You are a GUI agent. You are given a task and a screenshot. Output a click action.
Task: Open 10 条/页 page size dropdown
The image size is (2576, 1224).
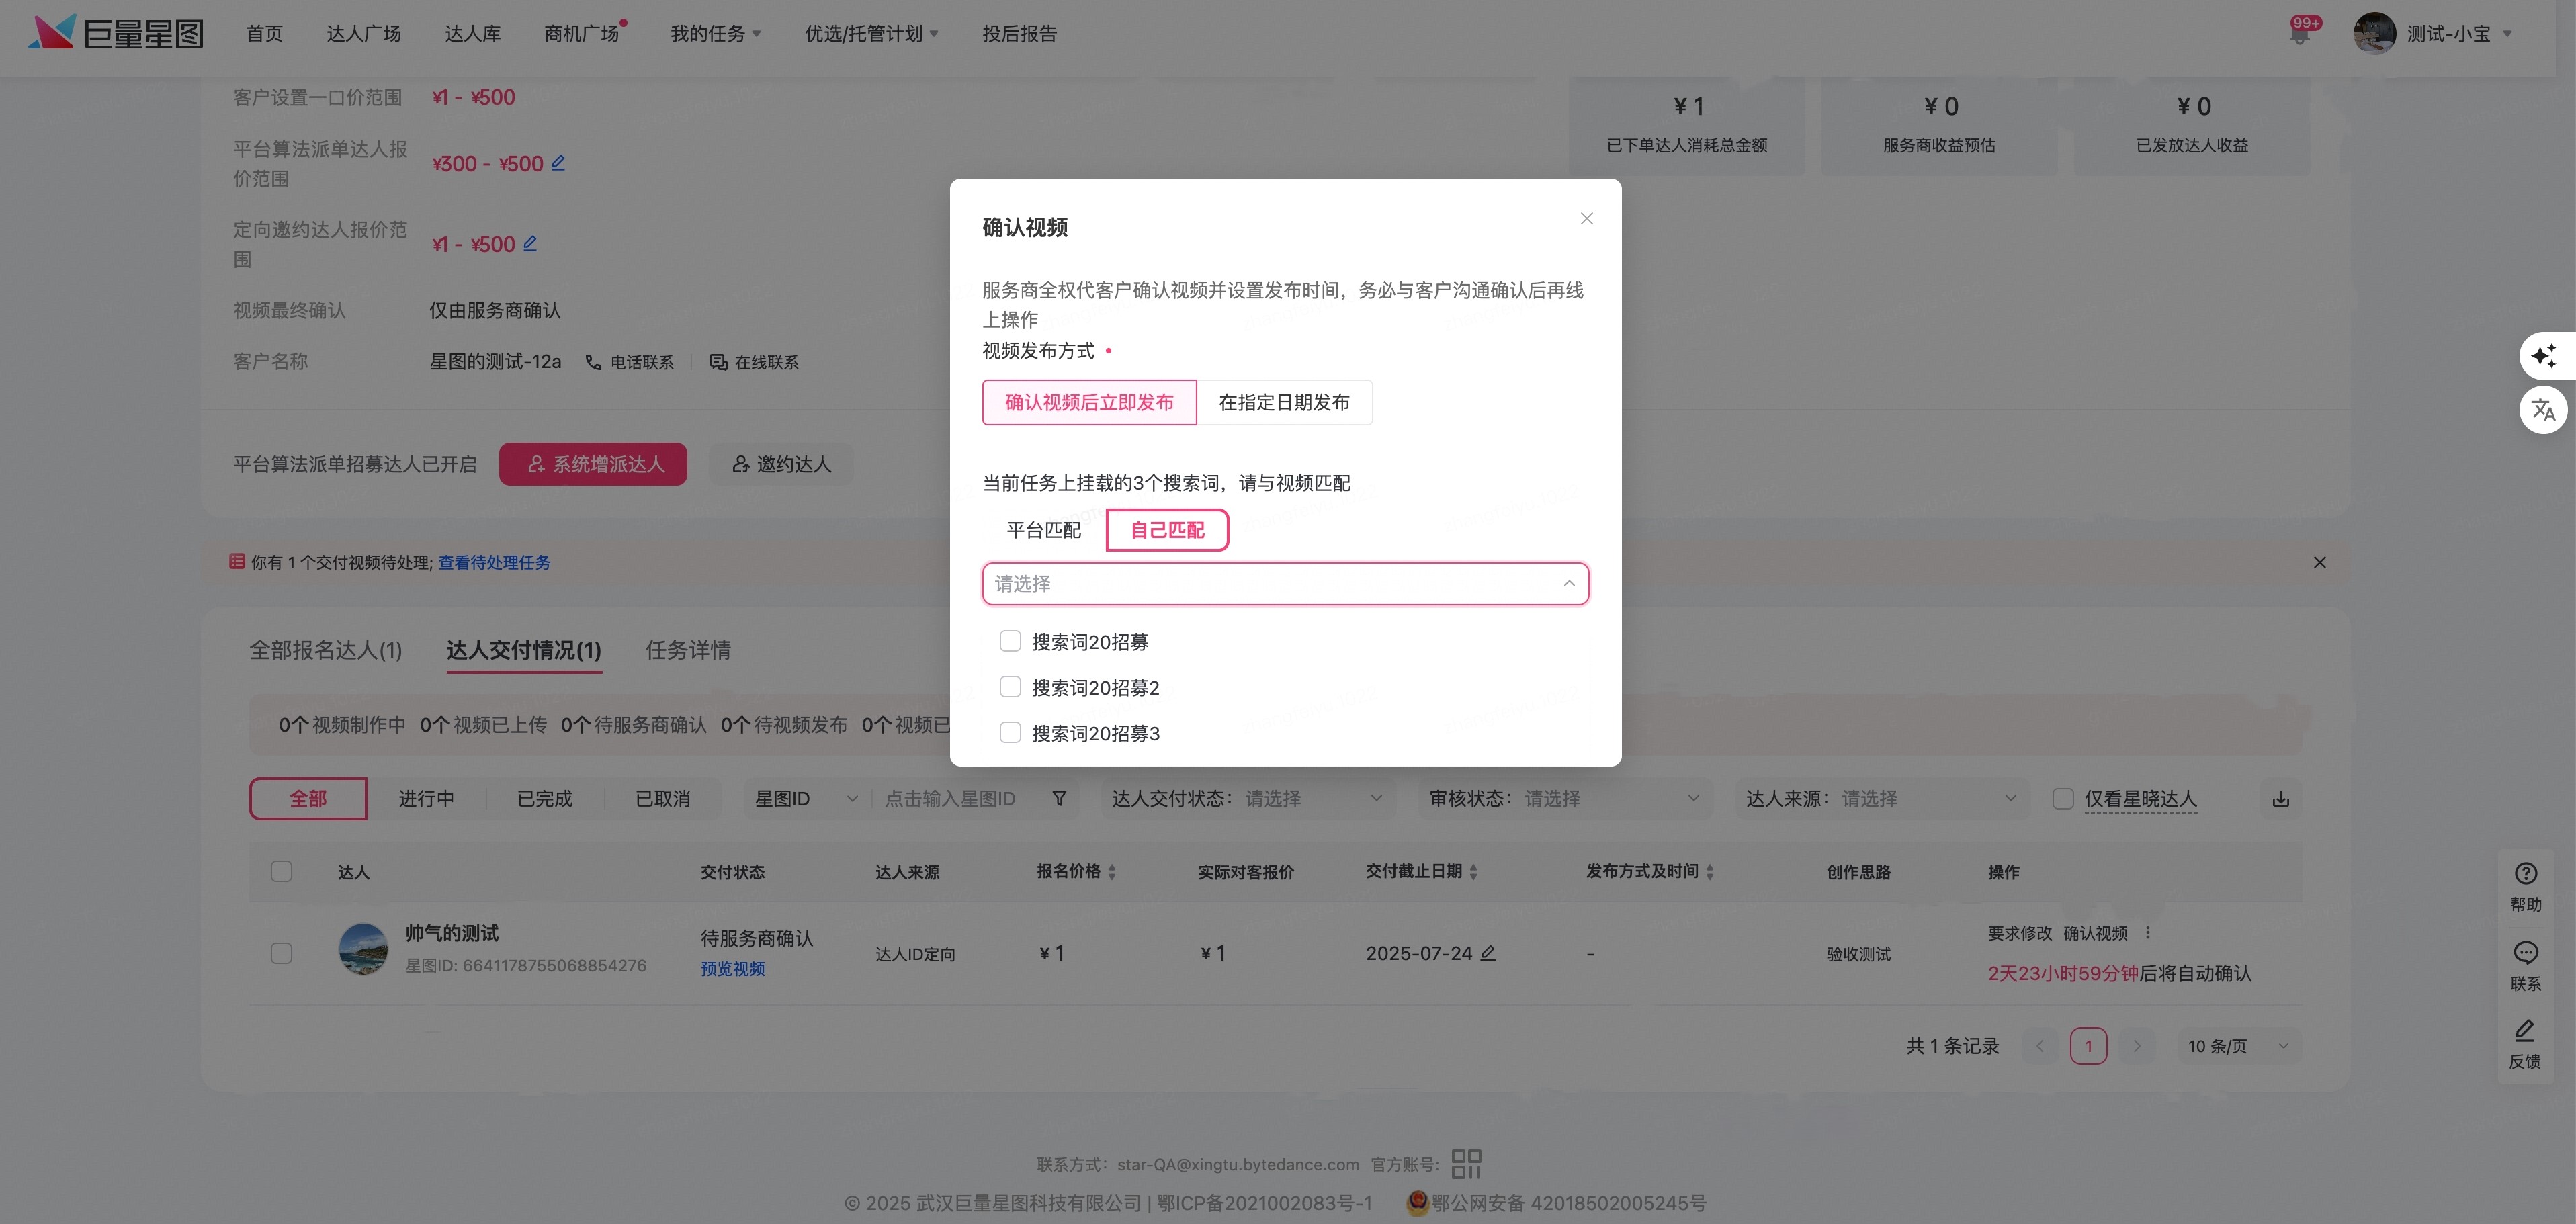2239,1046
